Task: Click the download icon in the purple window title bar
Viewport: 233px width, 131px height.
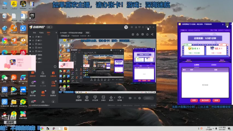Action: pos(223,24)
